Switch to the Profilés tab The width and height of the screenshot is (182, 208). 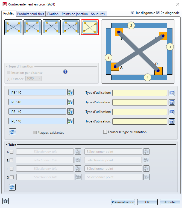pyautogui.click(x=9, y=13)
